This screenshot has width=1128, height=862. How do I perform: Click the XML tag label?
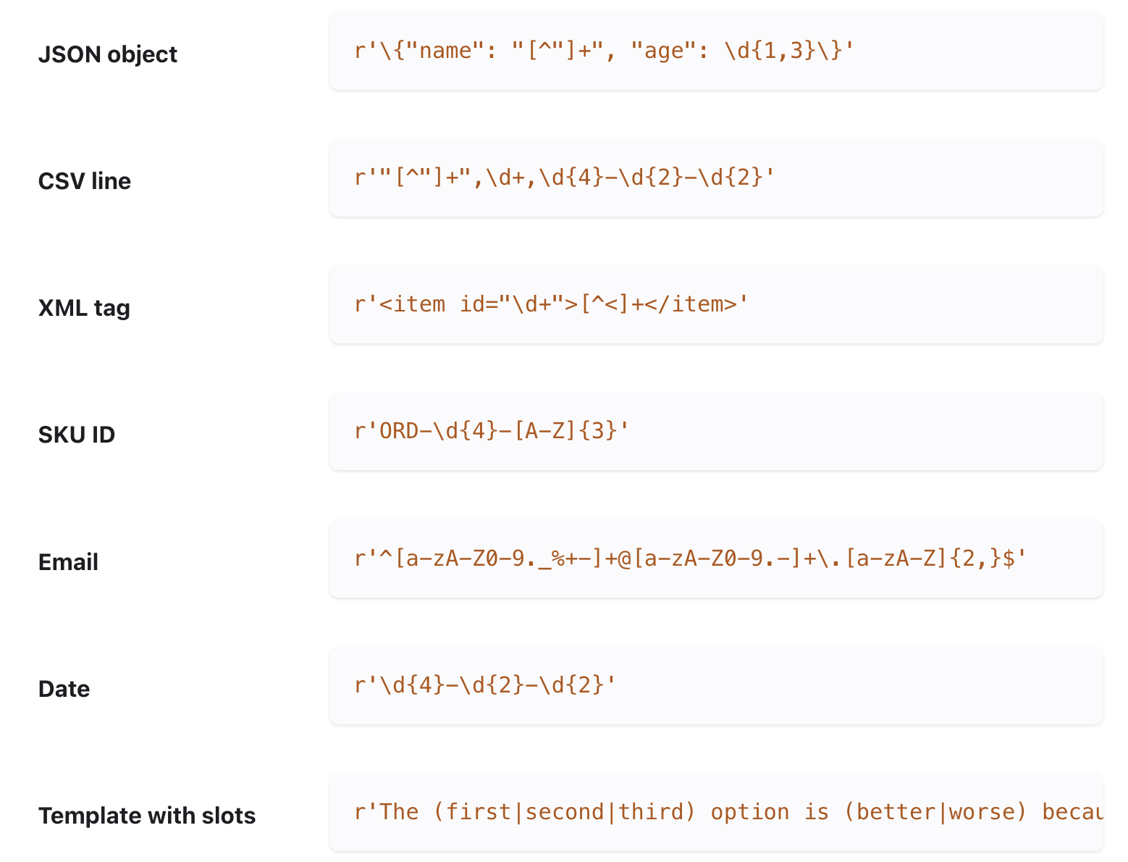tap(84, 308)
